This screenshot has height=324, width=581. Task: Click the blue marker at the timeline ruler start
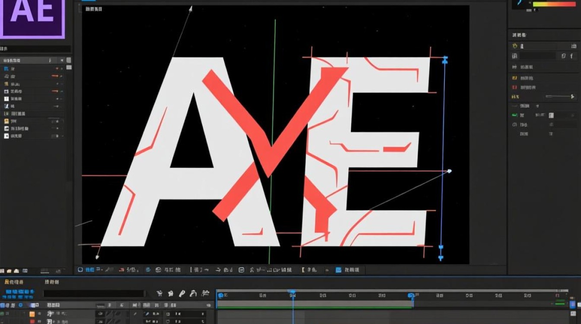(x=221, y=295)
